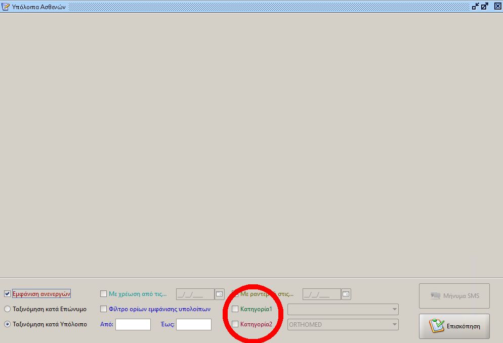Expand the Κατηγορία1 dropdown list
Viewport: 503px width, 343px height.
point(394,309)
